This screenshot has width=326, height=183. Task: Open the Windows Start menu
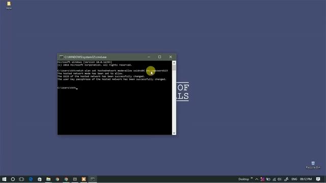[x=4, y=179]
